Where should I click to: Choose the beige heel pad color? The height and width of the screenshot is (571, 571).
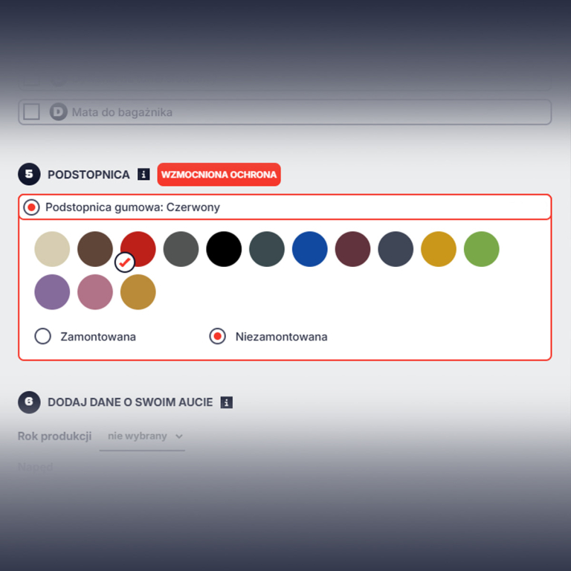coord(52,249)
